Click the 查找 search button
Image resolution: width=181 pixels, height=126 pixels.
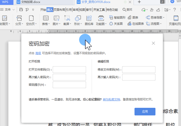[127, 10]
